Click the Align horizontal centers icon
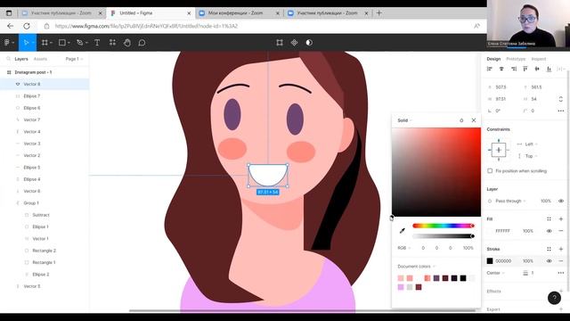The width and height of the screenshot is (570, 321). click(501, 69)
